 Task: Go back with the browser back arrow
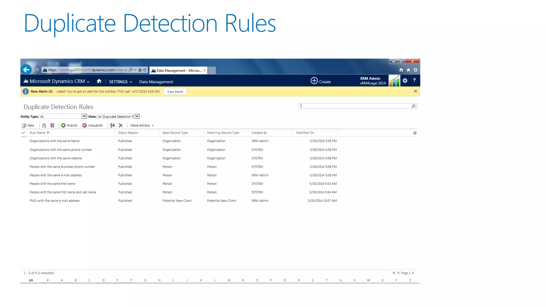point(26,70)
